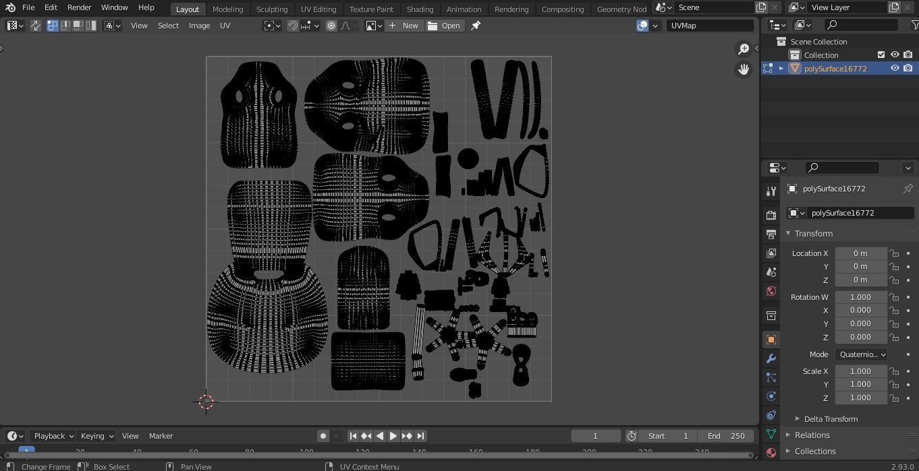Select UV edge select mode
919x471 pixels.
[65, 26]
